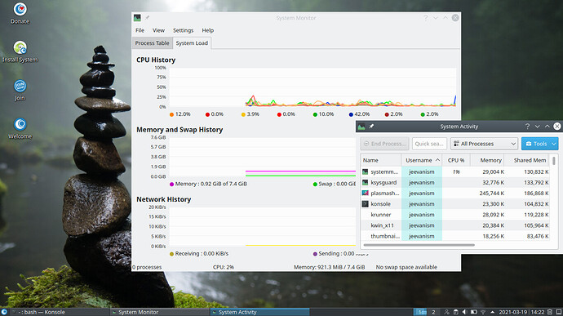Open the application launcher at taskbar start
563x316 pixels.
(x=4, y=312)
